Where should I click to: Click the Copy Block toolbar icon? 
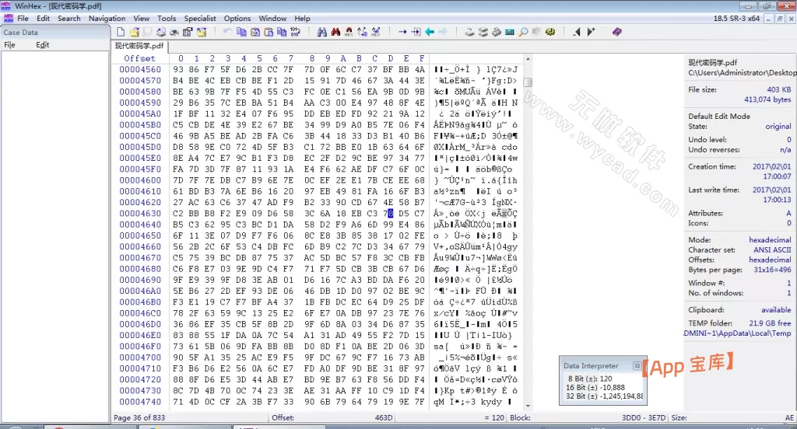click(x=241, y=32)
